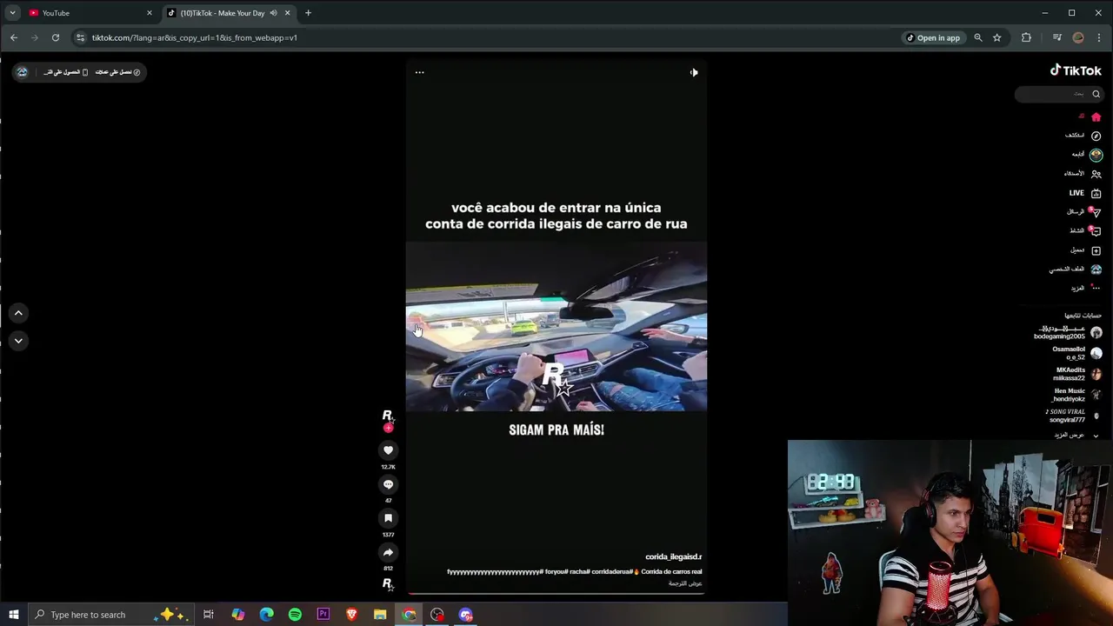This screenshot has width=1113, height=626.
Task: Open the tab search dropdown arrow
Action: [x=12, y=13]
